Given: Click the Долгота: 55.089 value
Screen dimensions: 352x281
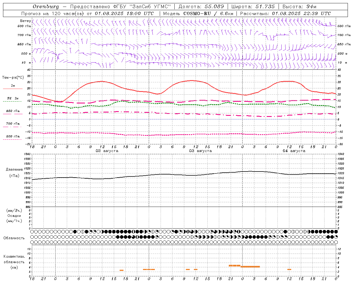Looking at the screenshot, I should tap(201, 7).
